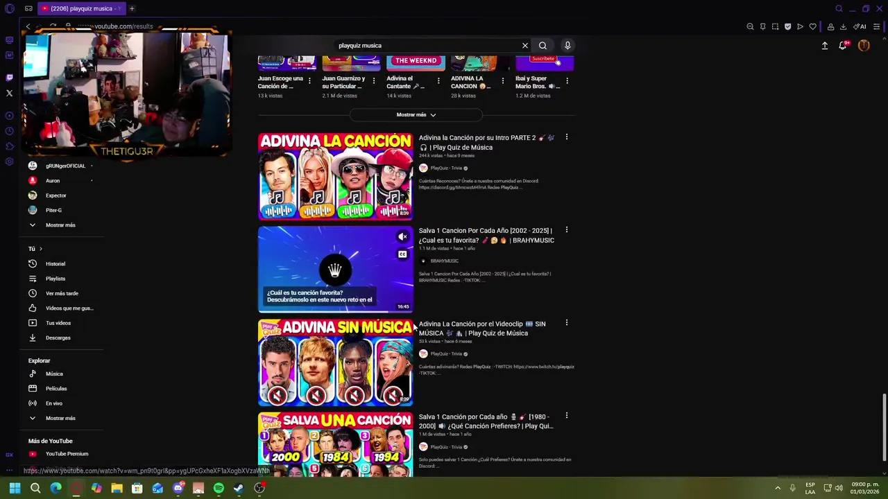Clear the YouTube search box with the X
This screenshot has height=499, width=888.
tap(525, 46)
